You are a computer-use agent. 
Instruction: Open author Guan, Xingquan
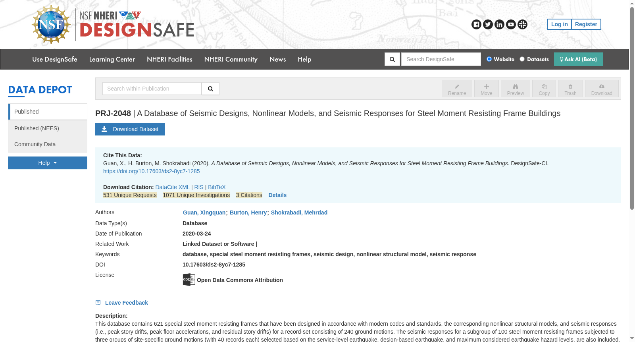(204, 213)
